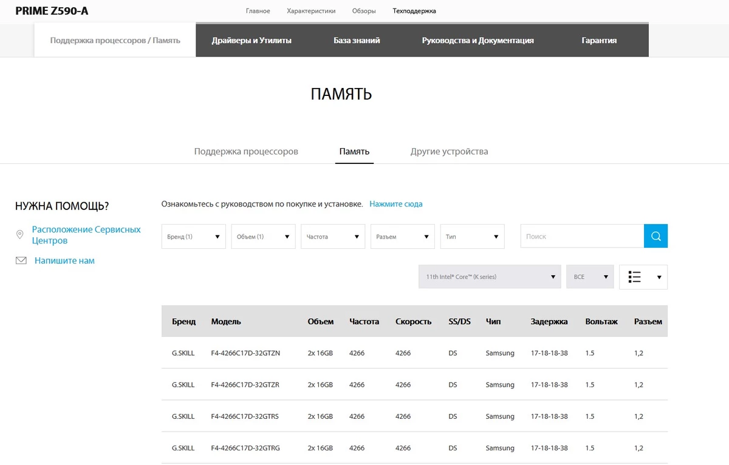Open the База знаний tab

click(x=357, y=40)
